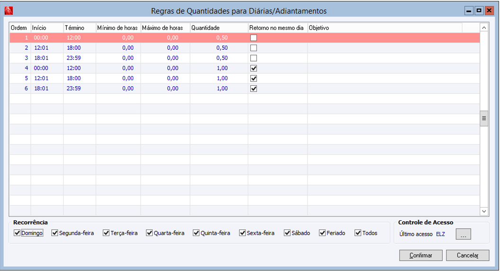This screenshot has width=500, height=272.
Task: Select Quantidade cell 0,50 in row 2
Action: (x=219, y=48)
